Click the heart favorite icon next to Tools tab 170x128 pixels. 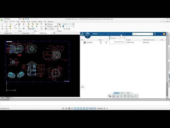click(x=132, y=93)
